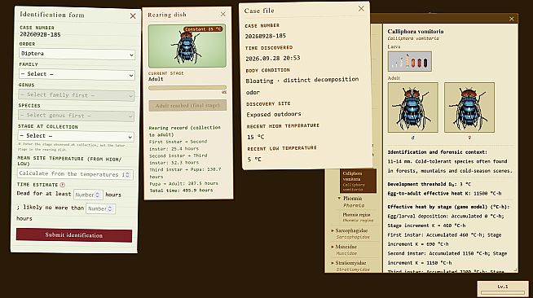533x298 pixels.
Task: Click the 'Adult reached (final stage)' button
Action: click(x=187, y=106)
